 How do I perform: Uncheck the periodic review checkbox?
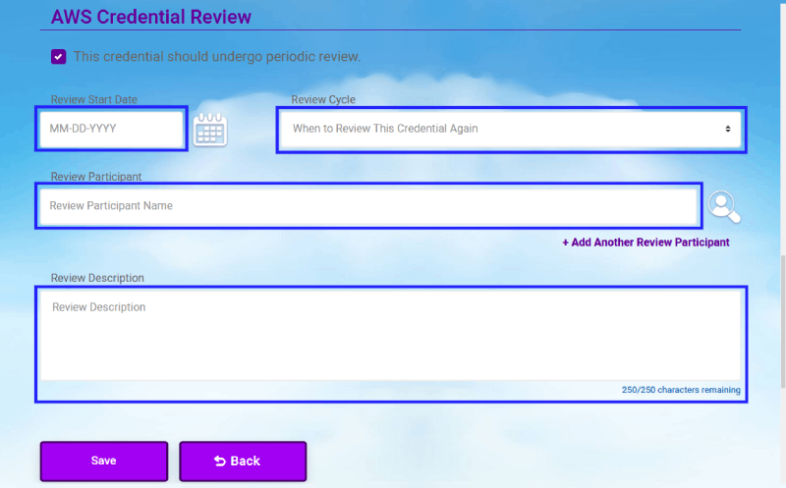pyautogui.click(x=58, y=57)
